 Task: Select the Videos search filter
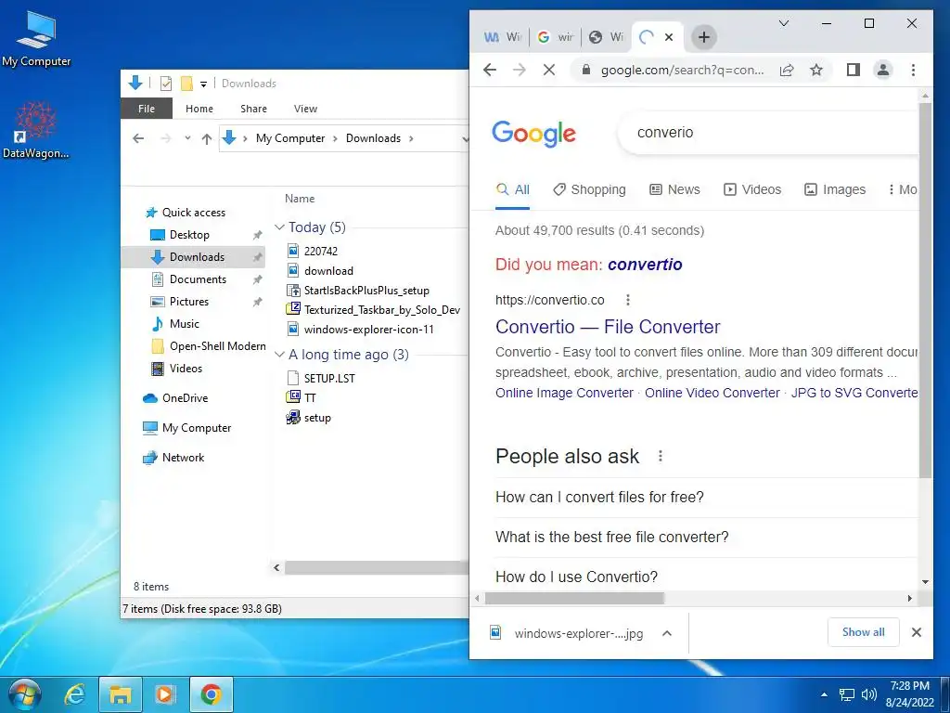[x=752, y=189]
